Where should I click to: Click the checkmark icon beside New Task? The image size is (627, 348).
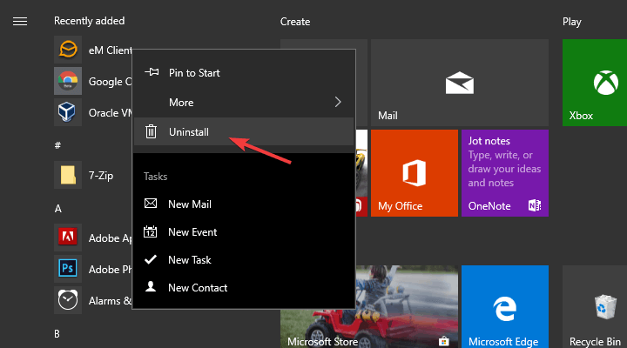(x=151, y=259)
